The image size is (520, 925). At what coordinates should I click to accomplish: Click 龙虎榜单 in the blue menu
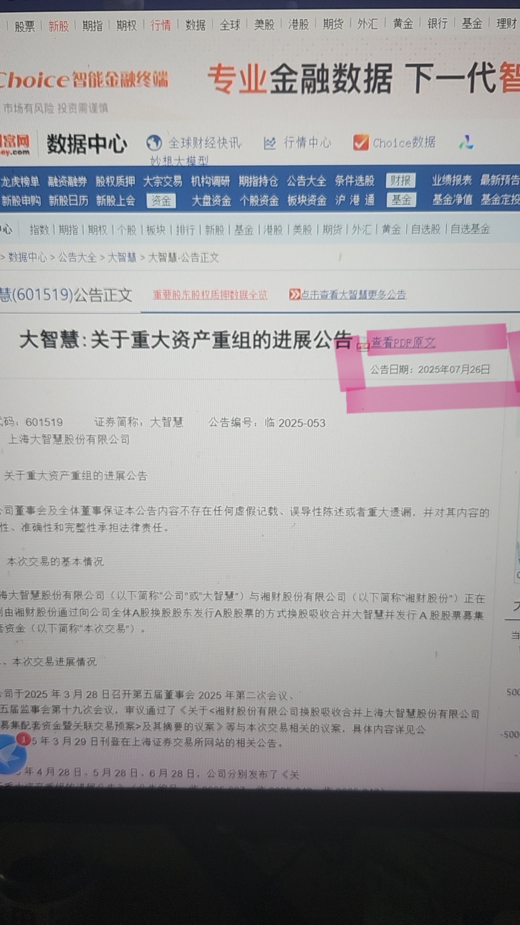pos(20,182)
